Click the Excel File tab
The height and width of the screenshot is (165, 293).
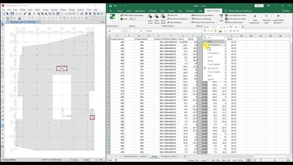[111, 11]
